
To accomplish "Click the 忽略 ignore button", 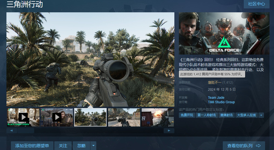I will click(x=81, y=146).
